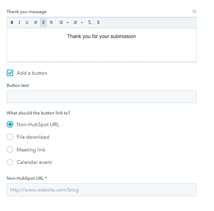Viewport: 214px width, 211px height.
Task: Align message text to the right
Action: pyautogui.click(x=51, y=22)
